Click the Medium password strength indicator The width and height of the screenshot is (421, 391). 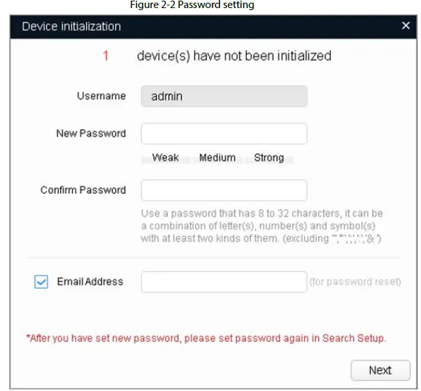[x=217, y=158]
